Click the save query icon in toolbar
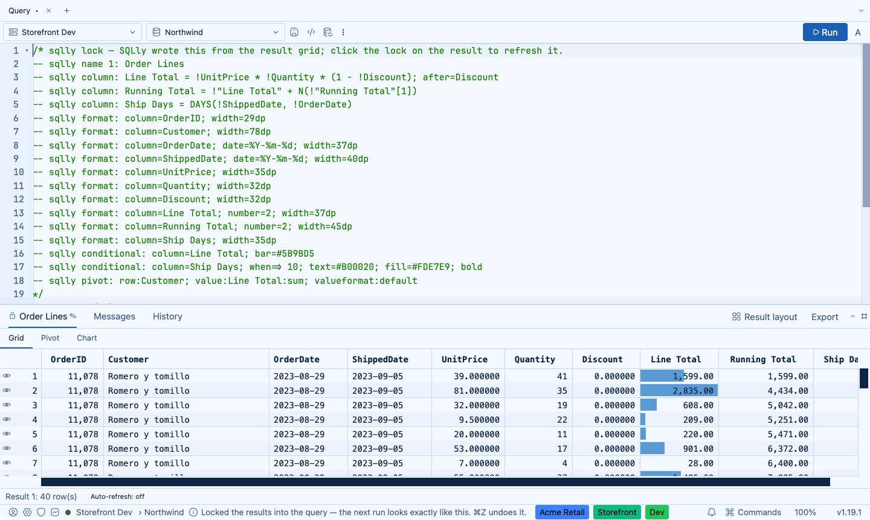 pyautogui.click(x=294, y=32)
